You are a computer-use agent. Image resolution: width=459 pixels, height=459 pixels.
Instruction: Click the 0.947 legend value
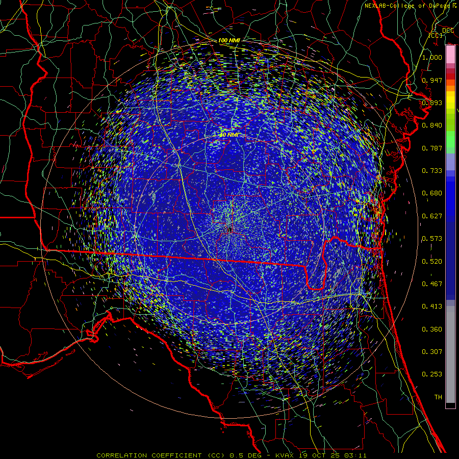(x=432, y=80)
